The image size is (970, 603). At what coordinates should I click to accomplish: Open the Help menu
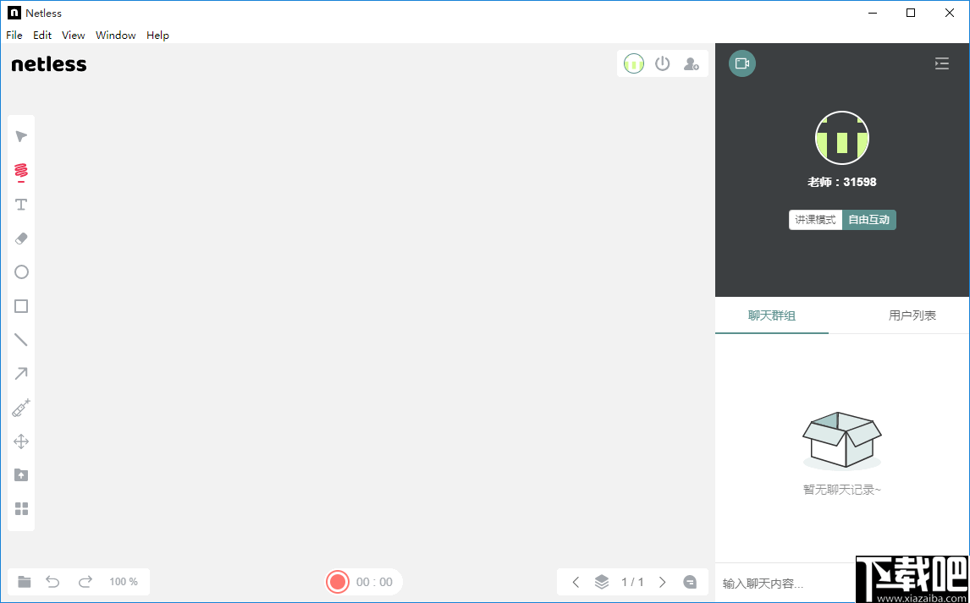coord(157,36)
